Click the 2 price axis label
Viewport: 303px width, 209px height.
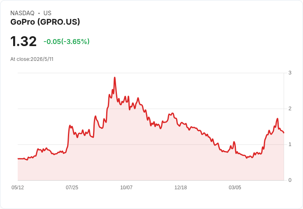click(290, 109)
